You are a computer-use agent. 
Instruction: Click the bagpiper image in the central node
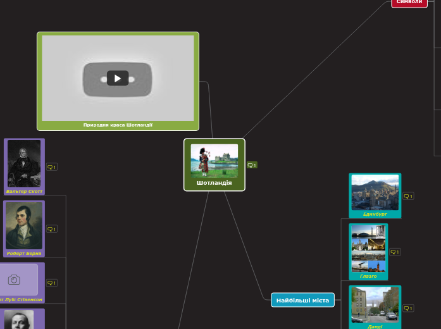click(214, 161)
